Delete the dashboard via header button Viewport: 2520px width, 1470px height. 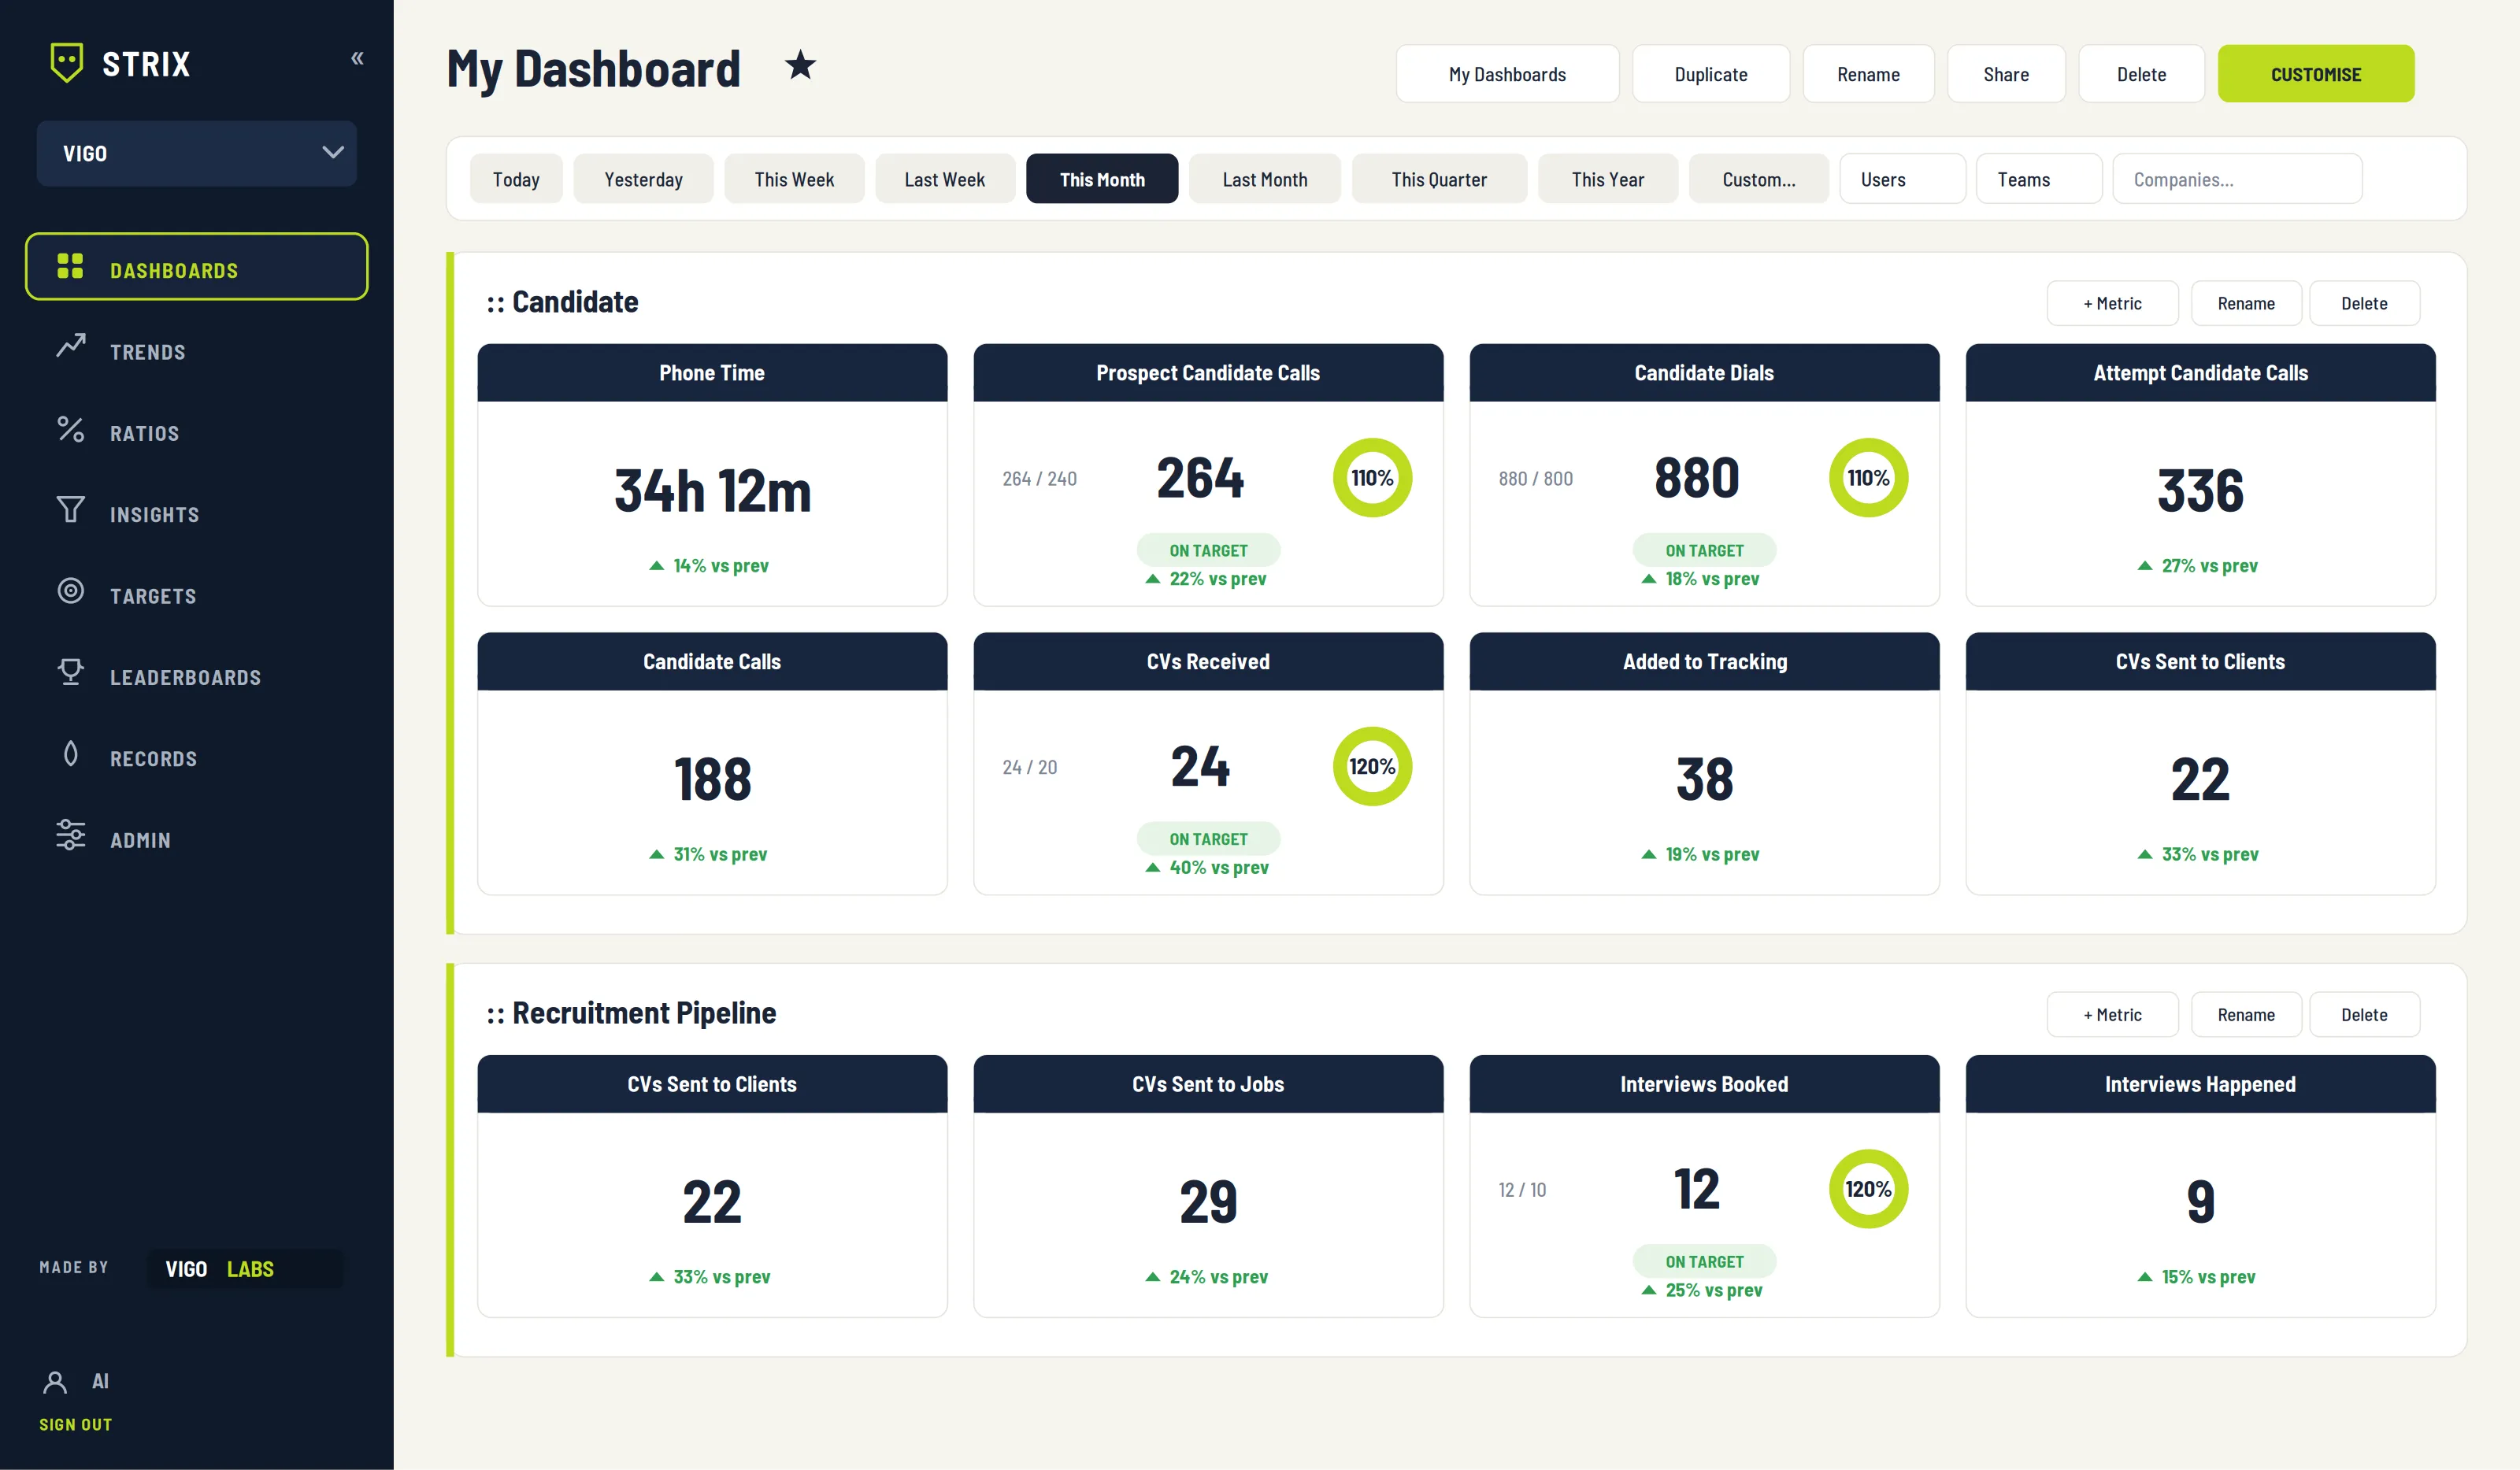click(x=2141, y=74)
